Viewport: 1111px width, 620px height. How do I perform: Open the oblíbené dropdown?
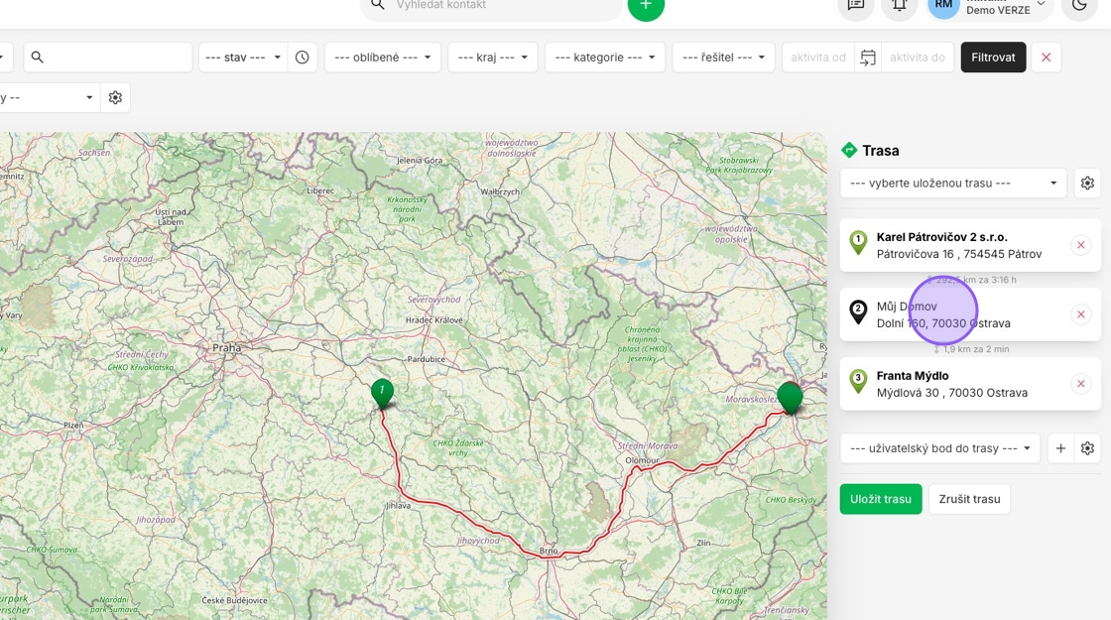tap(383, 58)
